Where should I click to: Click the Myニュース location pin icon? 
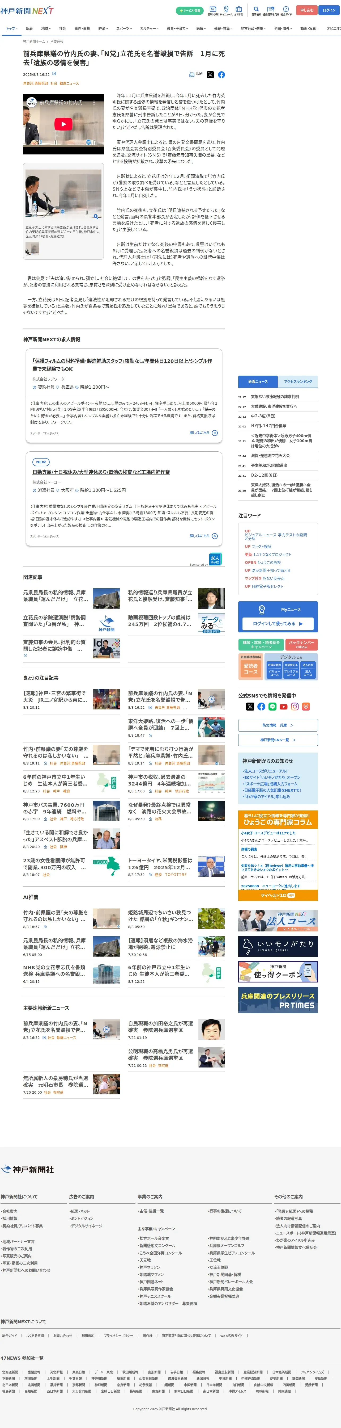coord(262,609)
